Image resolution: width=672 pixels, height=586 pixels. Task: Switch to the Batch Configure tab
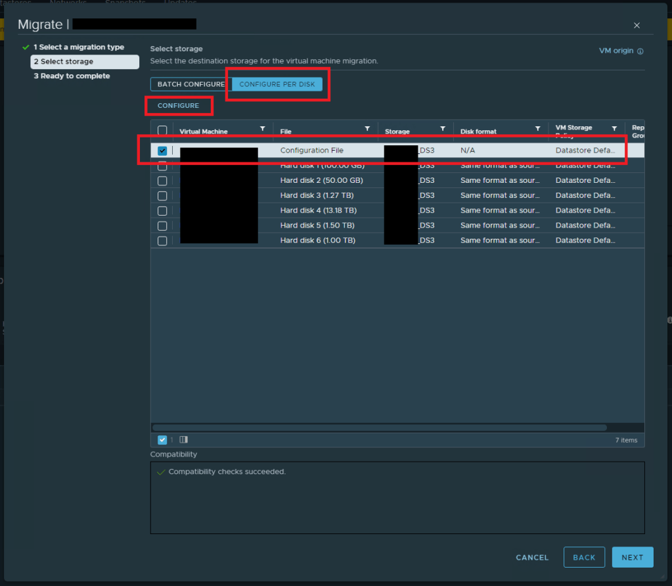190,84
